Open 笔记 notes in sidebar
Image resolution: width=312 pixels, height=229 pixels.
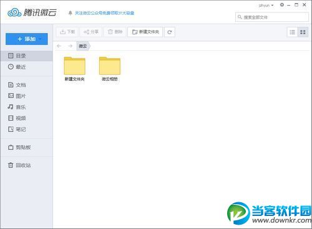click(x=26, y=129)
